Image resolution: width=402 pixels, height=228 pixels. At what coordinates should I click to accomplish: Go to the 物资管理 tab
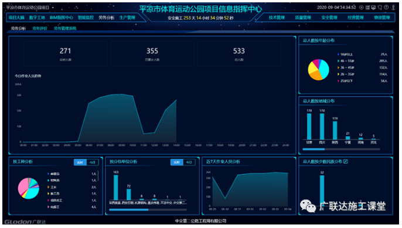click(381, 18)
